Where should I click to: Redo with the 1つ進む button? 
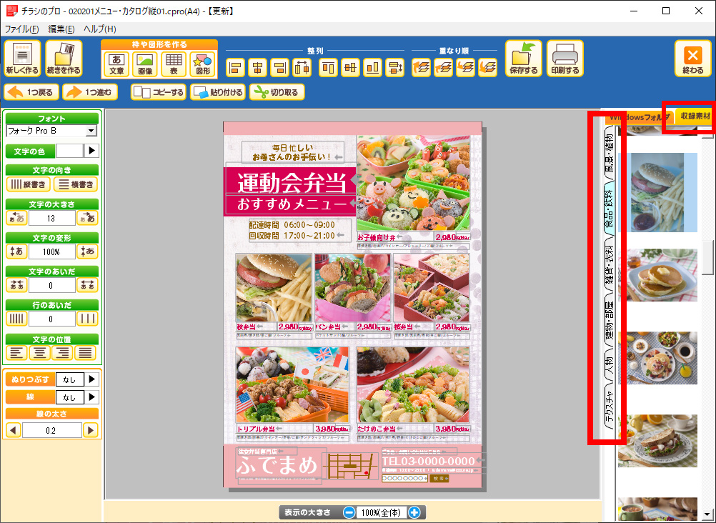point(90,92)
